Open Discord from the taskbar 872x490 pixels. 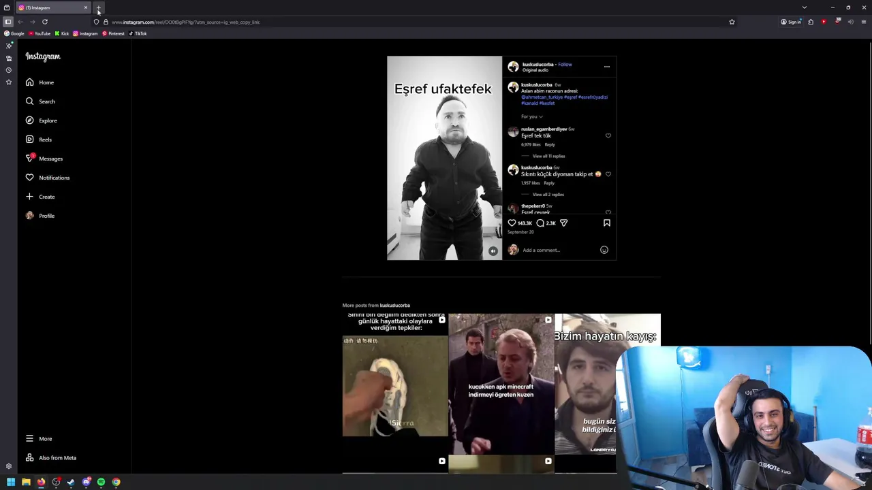(86, 482)
